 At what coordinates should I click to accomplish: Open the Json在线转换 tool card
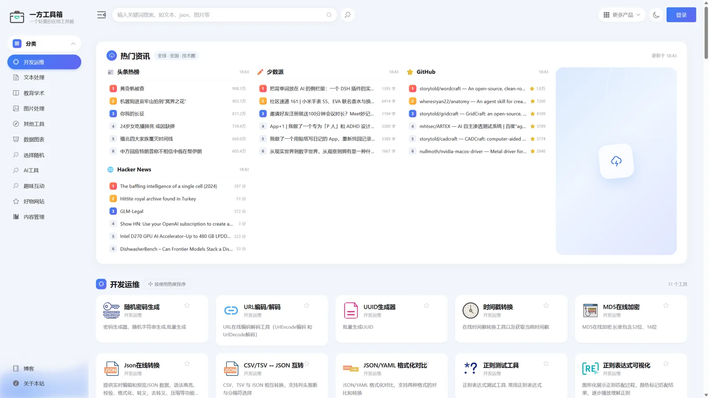[152, 375]
